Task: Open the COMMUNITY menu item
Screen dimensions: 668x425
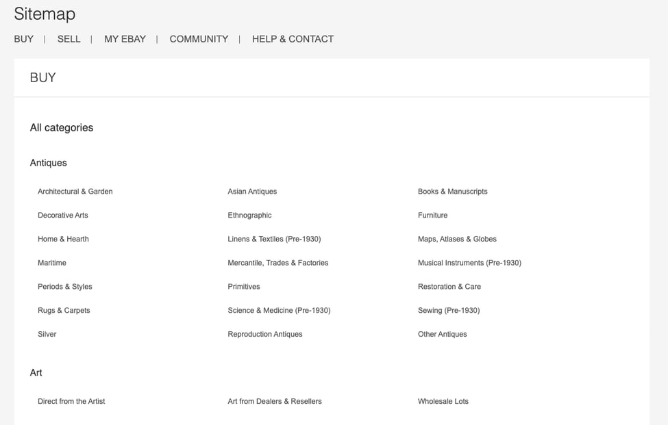Action: pos(199,39)
